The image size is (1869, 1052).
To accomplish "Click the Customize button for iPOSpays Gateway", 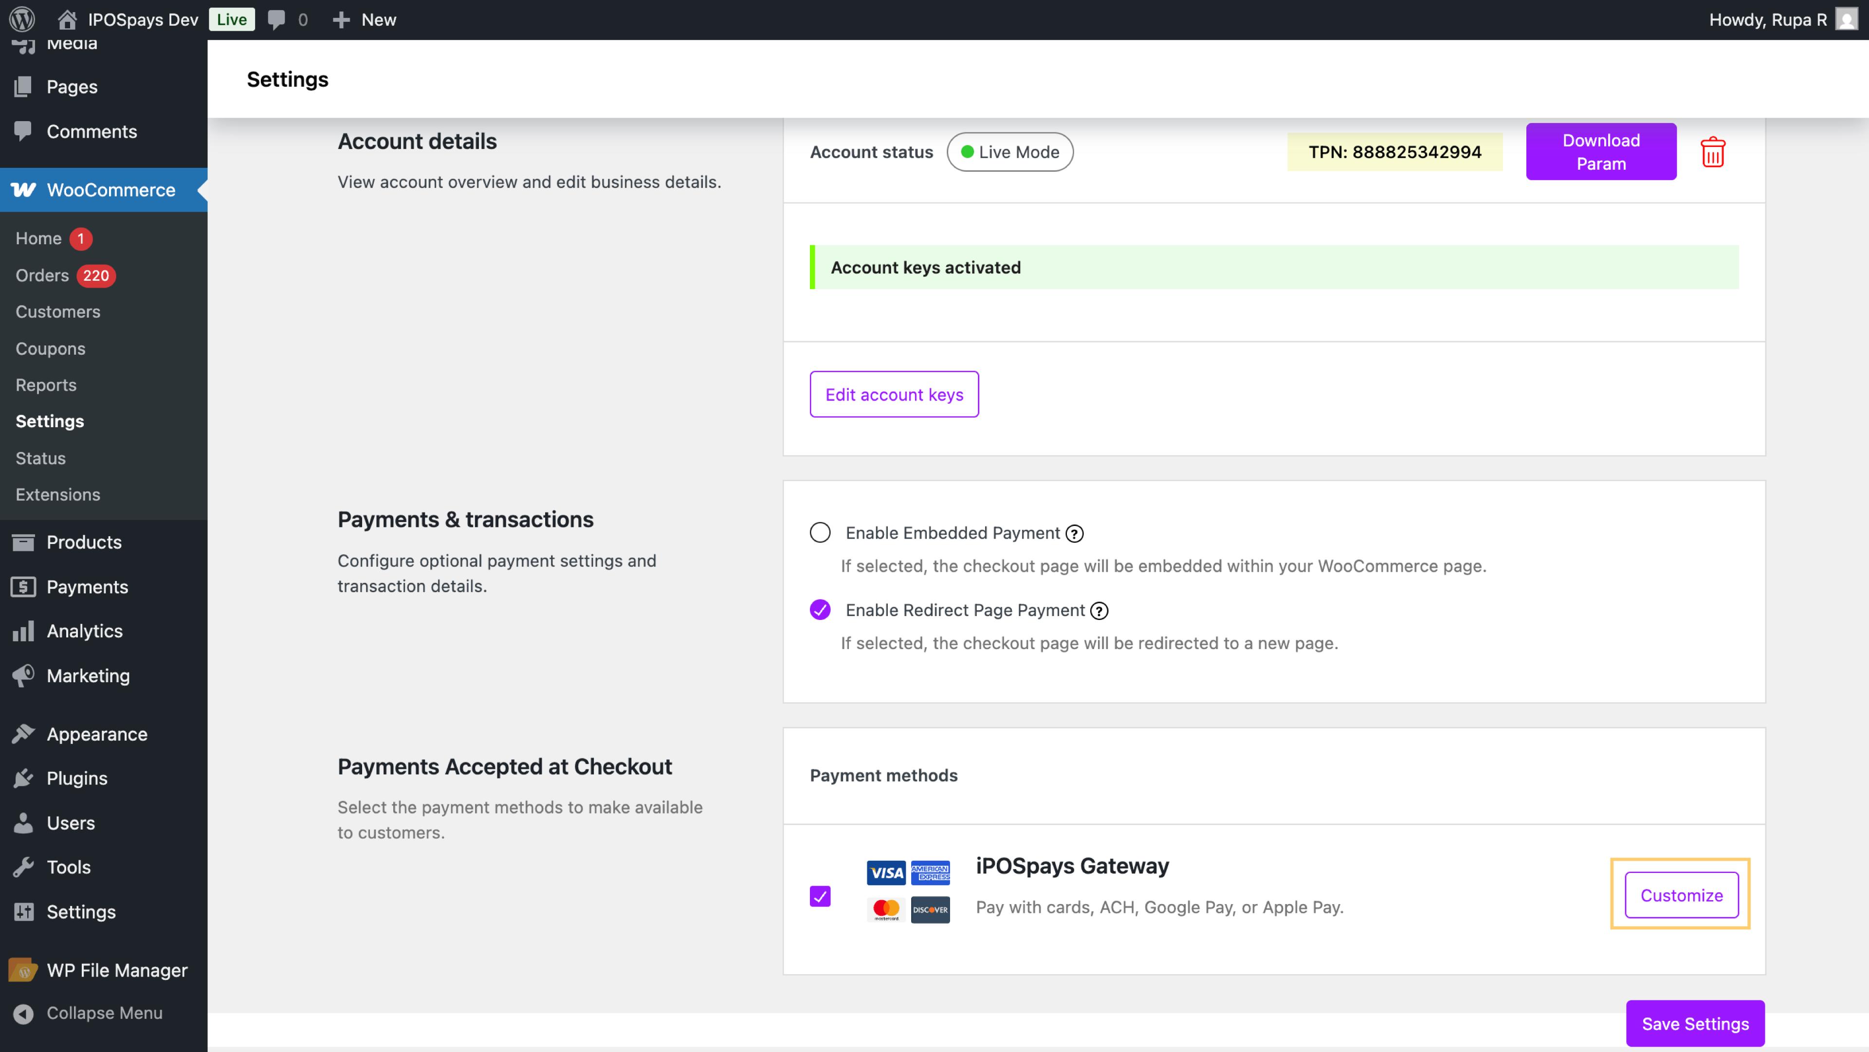I will click(x=1681, y=895).
